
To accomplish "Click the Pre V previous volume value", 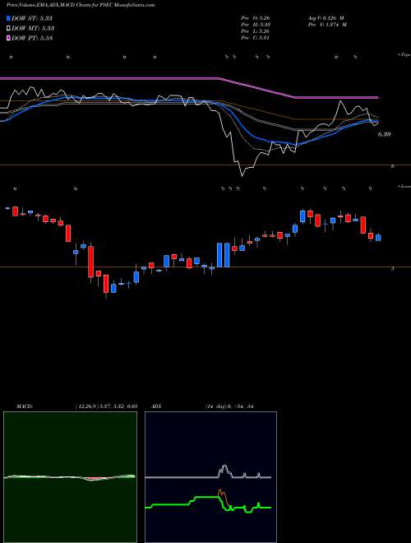I will [x=326, y=25].
